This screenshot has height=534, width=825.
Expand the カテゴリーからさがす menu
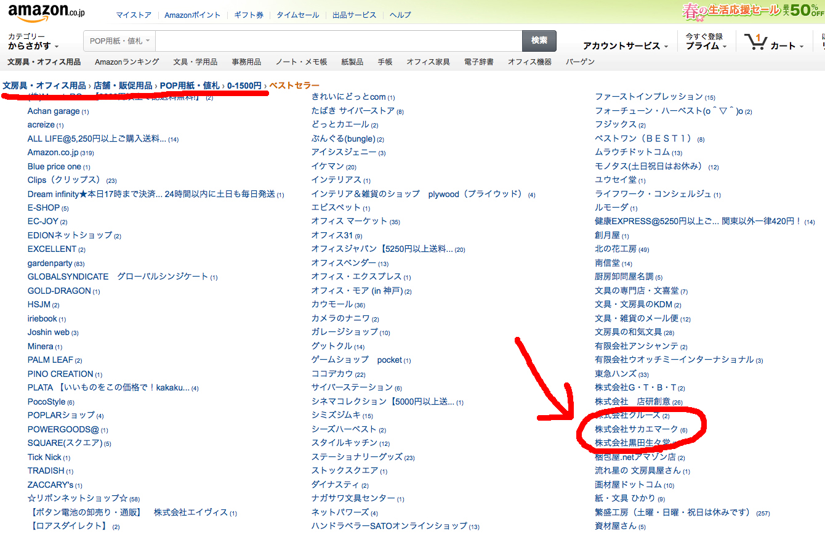(33, 42)
